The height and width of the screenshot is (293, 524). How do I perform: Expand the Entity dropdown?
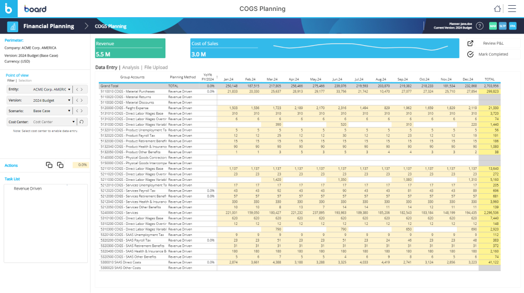69,89
